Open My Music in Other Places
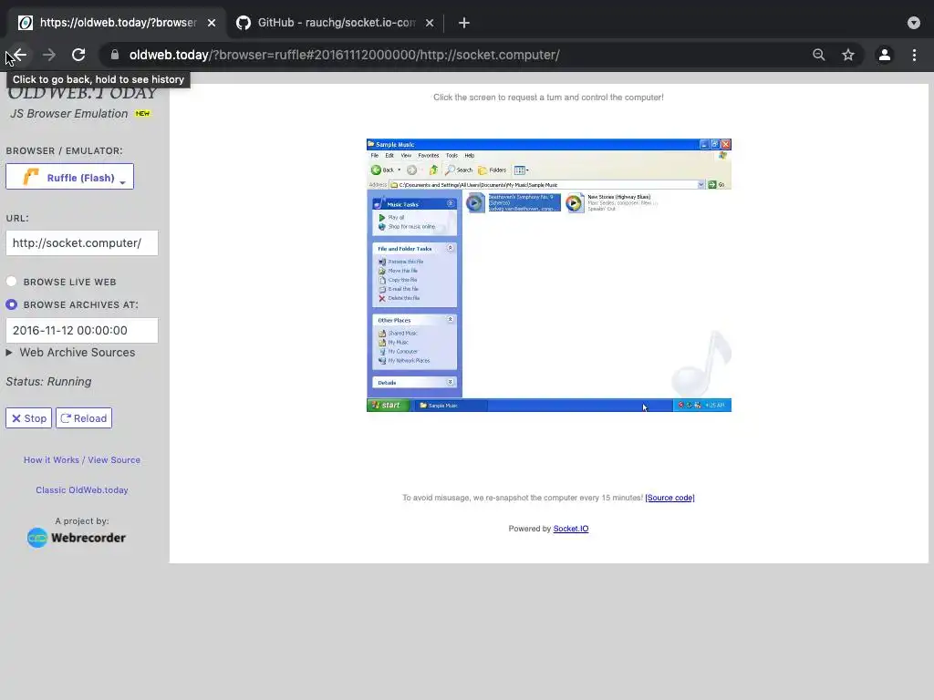 [393, 343]
